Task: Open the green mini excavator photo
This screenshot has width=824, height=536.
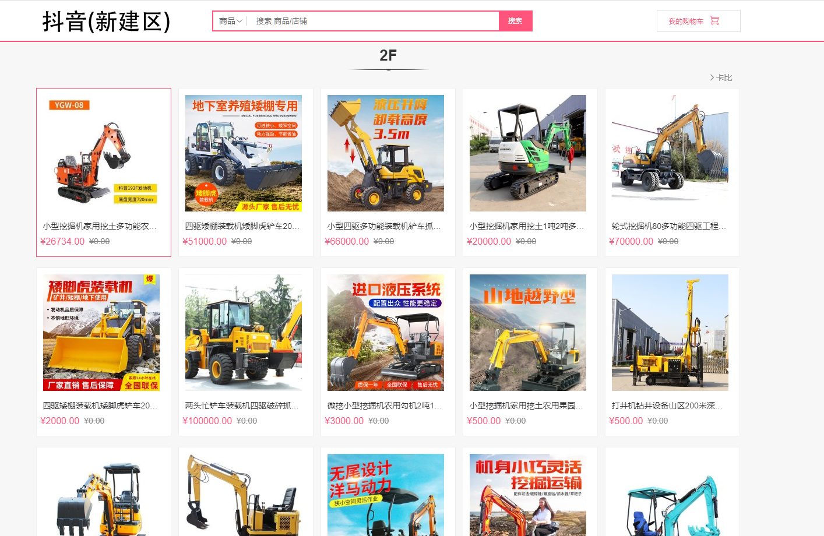Action: (x=528, y=153)
